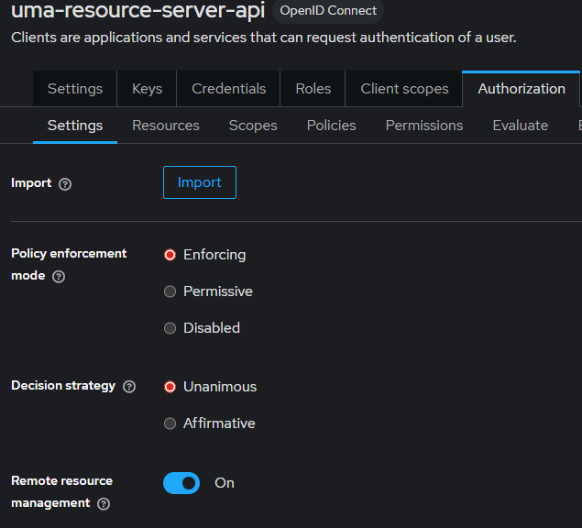
Task: Switch to the Evaluate sub-tab
Action: pos(520,126)
